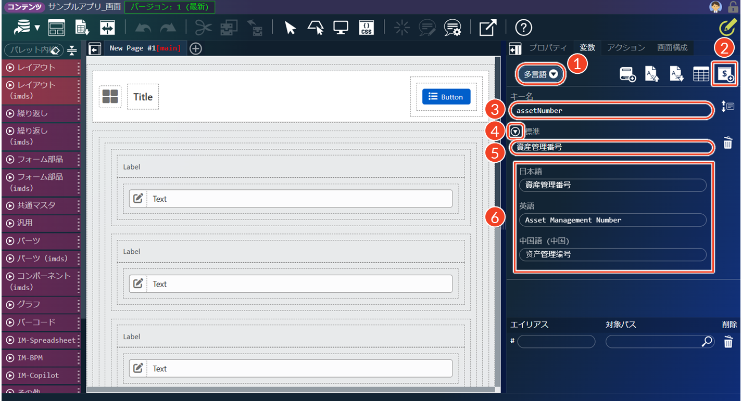742x401 pixels.
Task: Click the search icon in 対象パス field
Action: (x=707, y=342)
